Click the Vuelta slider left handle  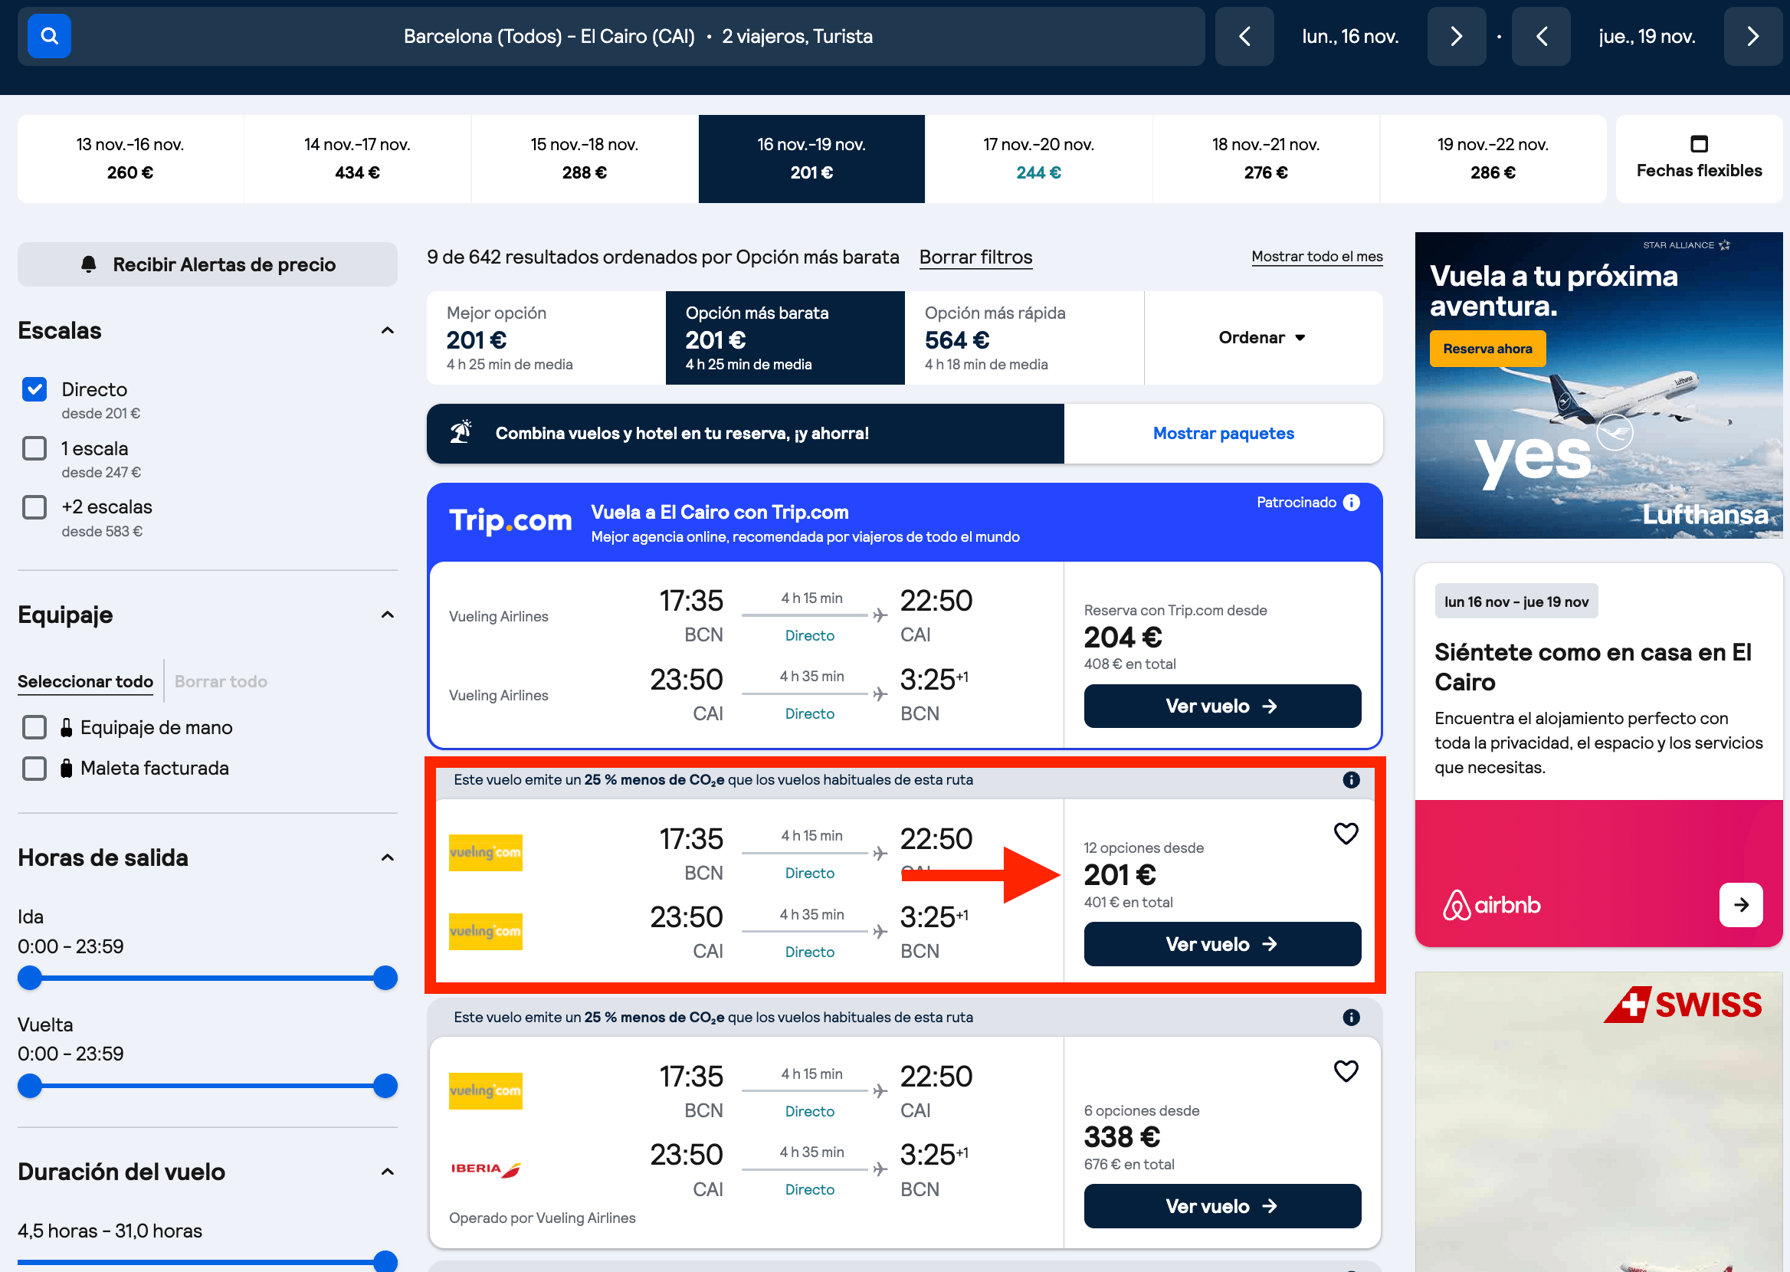(30, 1086)
